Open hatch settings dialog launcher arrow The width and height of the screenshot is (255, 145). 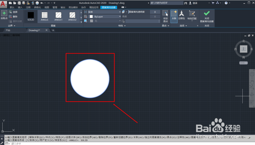tap(197, 26)
